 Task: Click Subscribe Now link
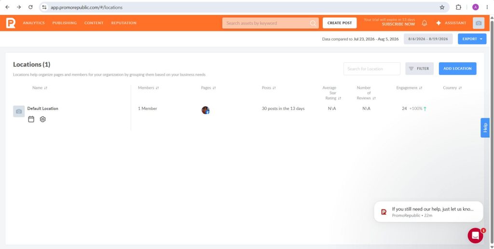click(398, 24)
